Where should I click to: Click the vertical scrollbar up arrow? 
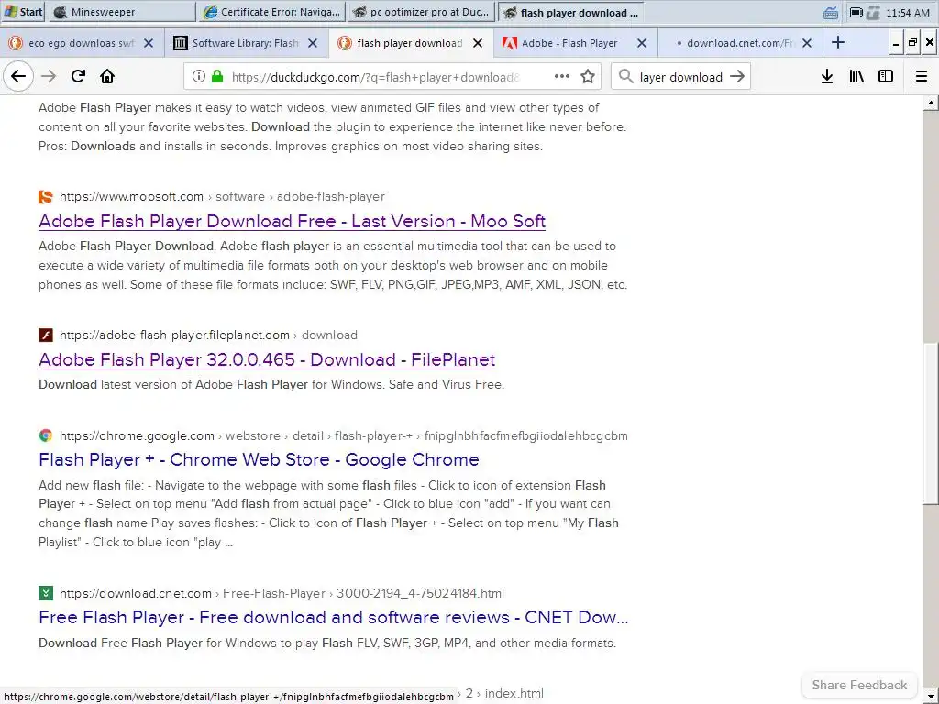click(931, 104)
